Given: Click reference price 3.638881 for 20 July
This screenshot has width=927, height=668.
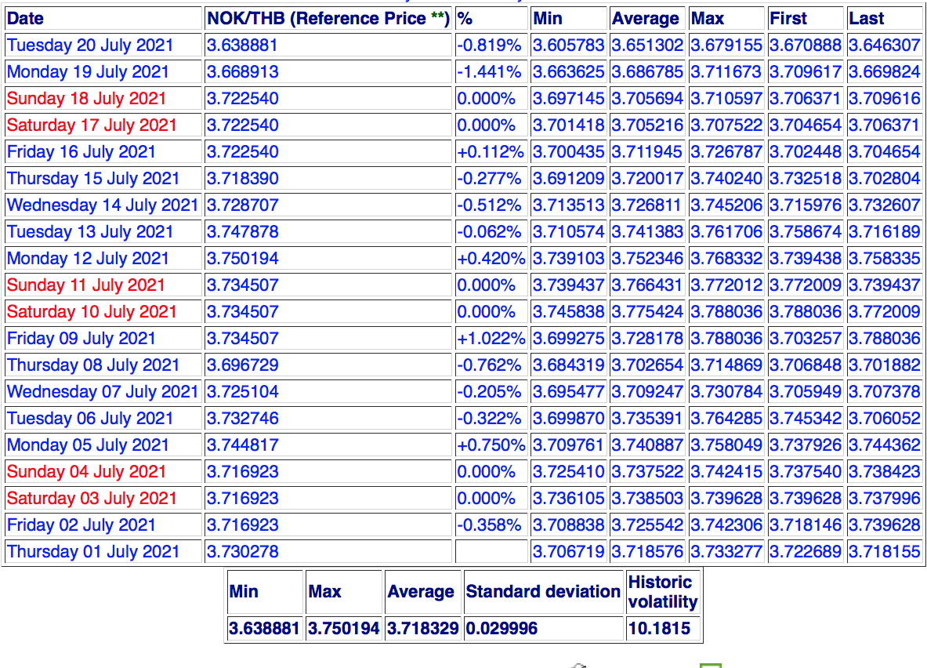Looking at the screenshot, I should (x=243, y=45).
